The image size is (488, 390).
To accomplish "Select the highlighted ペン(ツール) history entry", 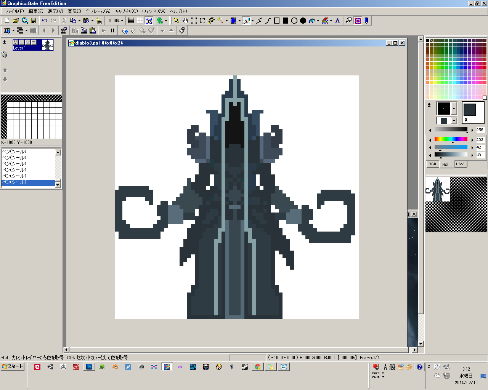I will pyautogui.click(x=28, y=182).
